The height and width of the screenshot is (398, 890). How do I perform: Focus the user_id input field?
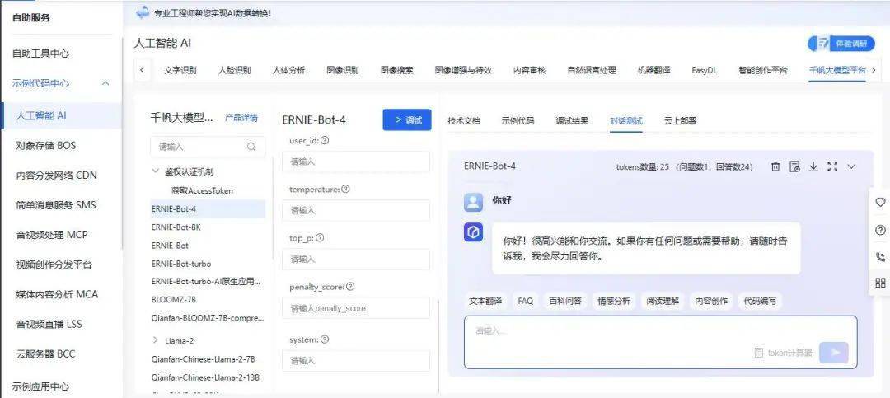click(x=356, y=162)
